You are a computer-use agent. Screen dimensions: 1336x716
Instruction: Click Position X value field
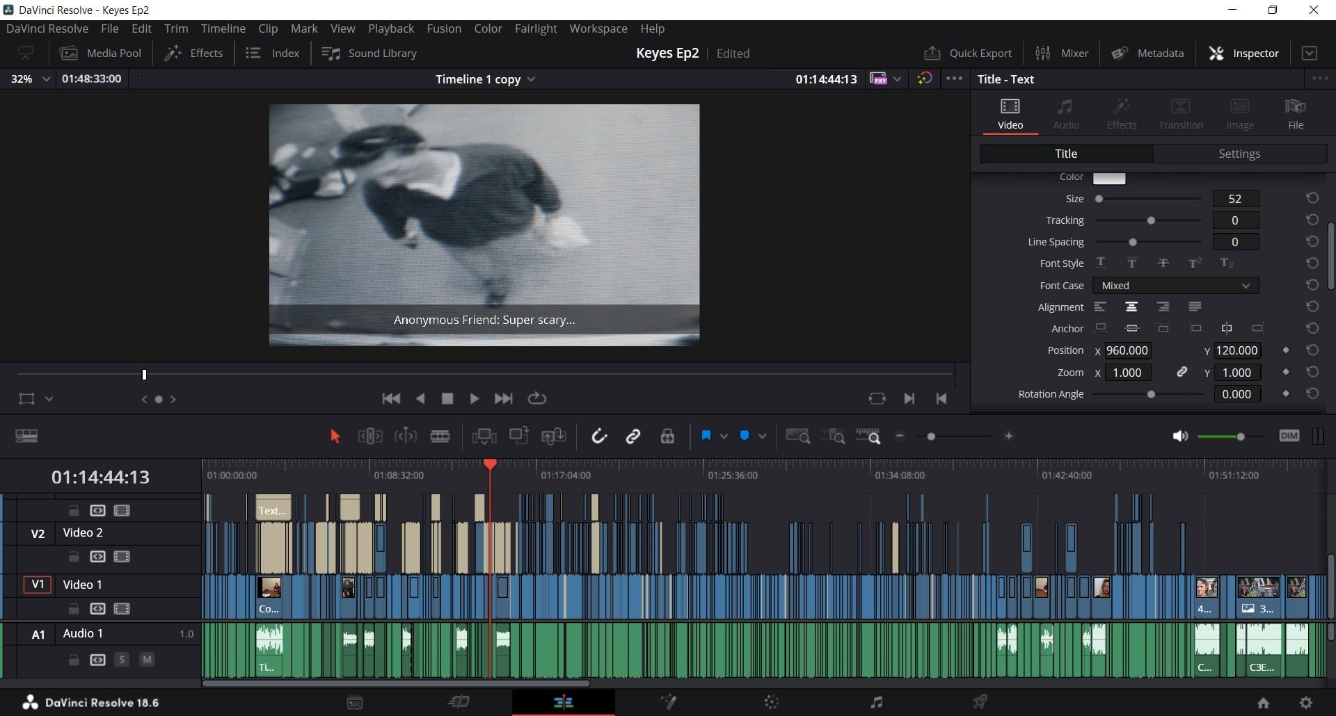click(x=1127, y=350)
